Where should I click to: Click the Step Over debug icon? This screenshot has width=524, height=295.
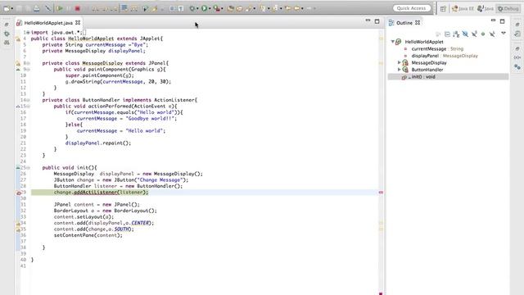[104, 9]
